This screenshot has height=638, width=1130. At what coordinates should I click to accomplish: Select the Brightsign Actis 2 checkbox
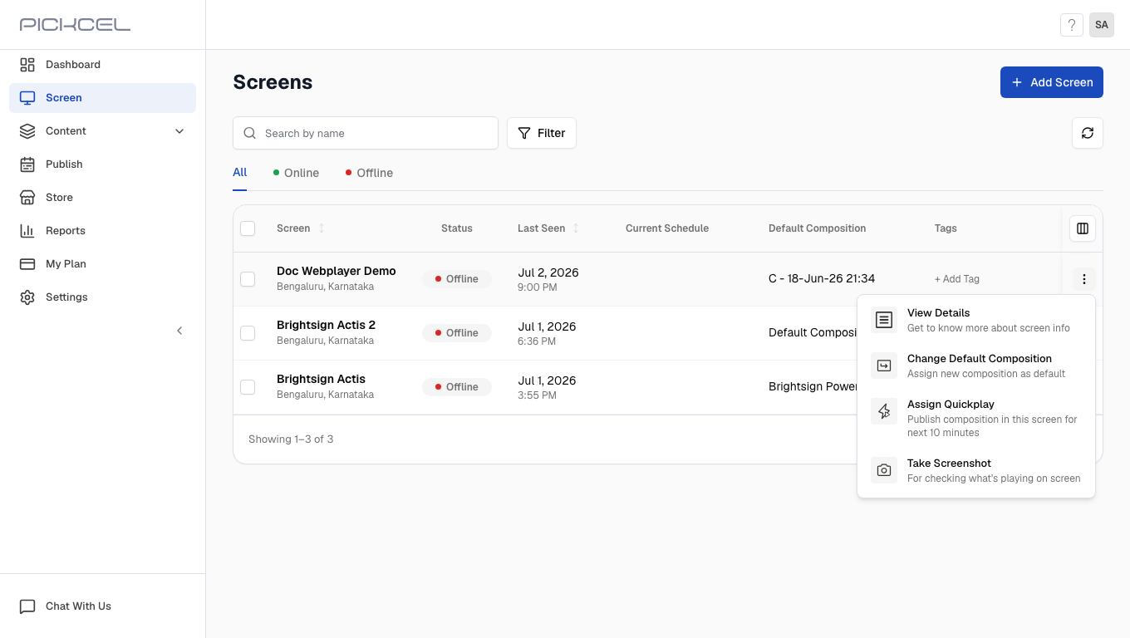click(x=248, y=333)
